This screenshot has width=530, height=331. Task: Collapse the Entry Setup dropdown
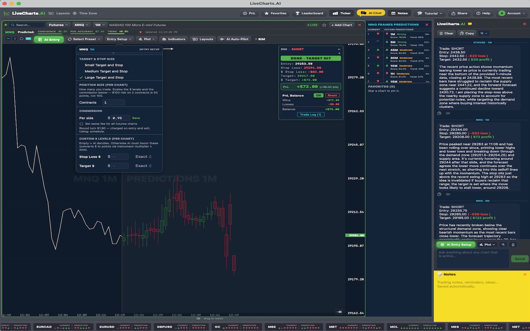click(119, 39)
